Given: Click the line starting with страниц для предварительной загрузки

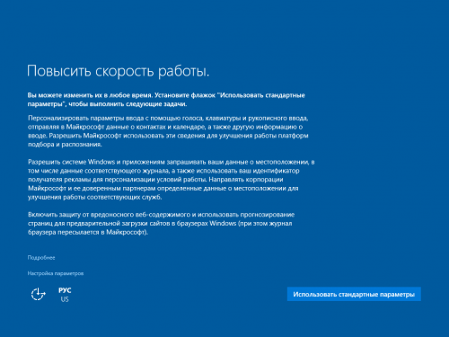Looking at the screenshot, I should pyautogui.click(x=160, y=224).
